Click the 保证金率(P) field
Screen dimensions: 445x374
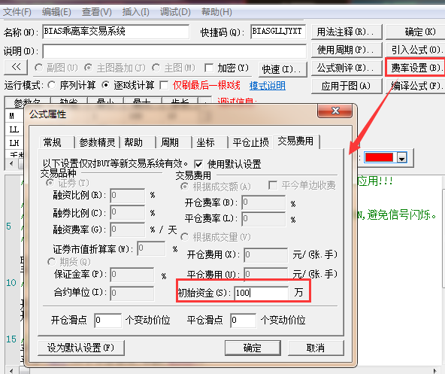coord(132,274)
